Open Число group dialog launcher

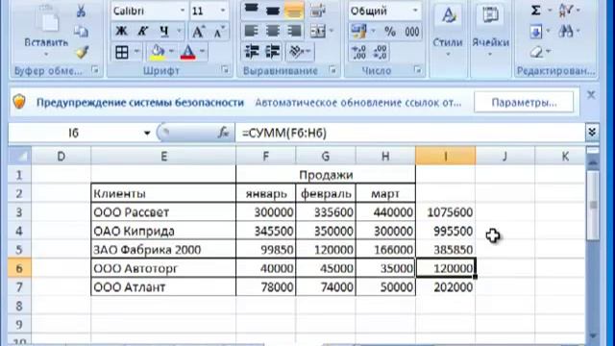[417, 70]
